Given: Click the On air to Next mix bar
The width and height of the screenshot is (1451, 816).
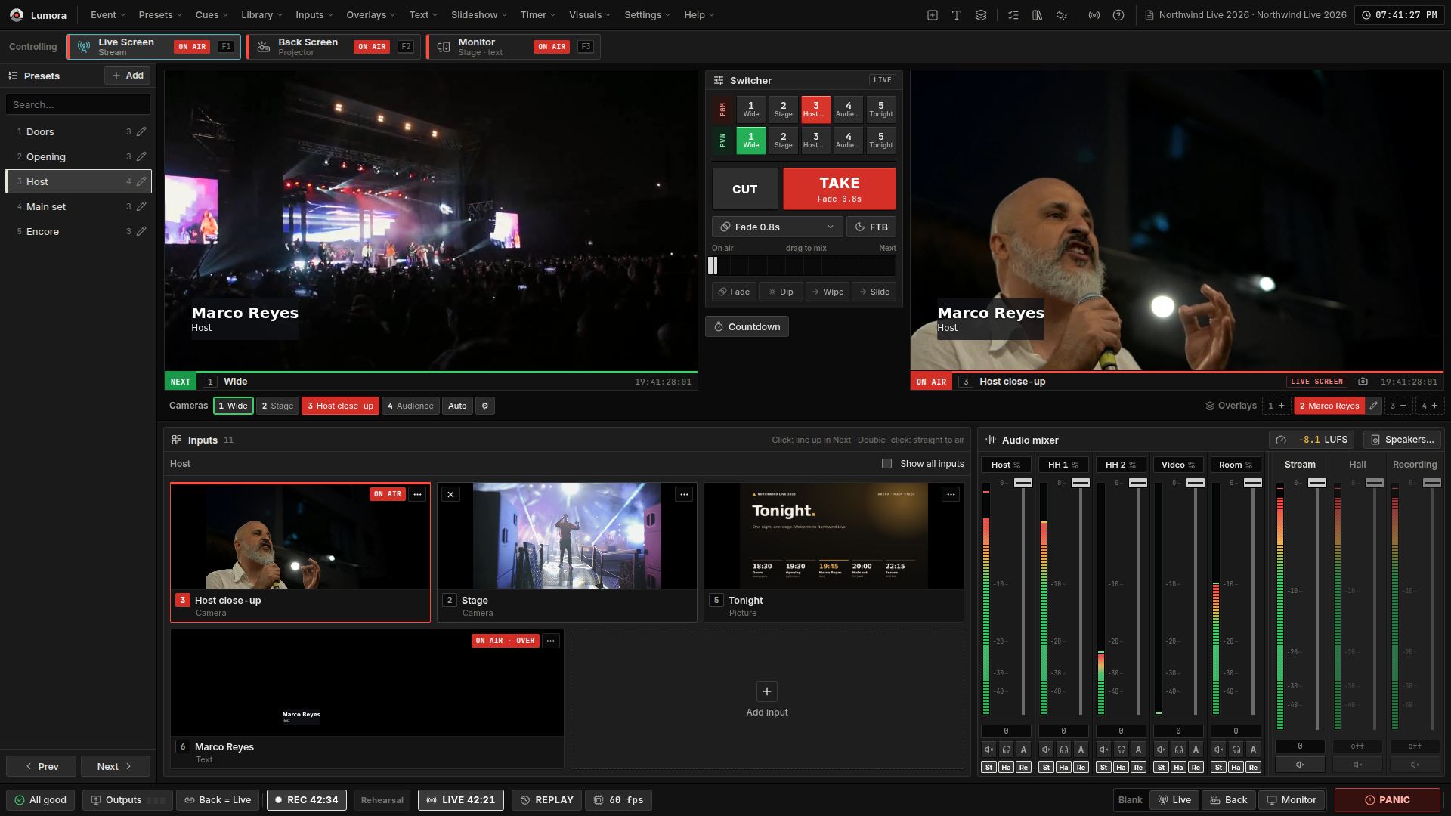Looking at the screenshot, I should pyautogui.click(x=804, y=265).
